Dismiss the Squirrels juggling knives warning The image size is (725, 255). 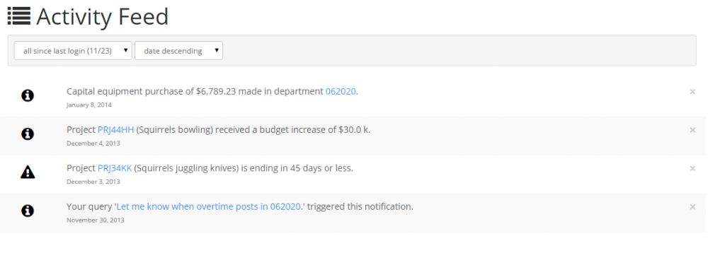click(692, 168)
